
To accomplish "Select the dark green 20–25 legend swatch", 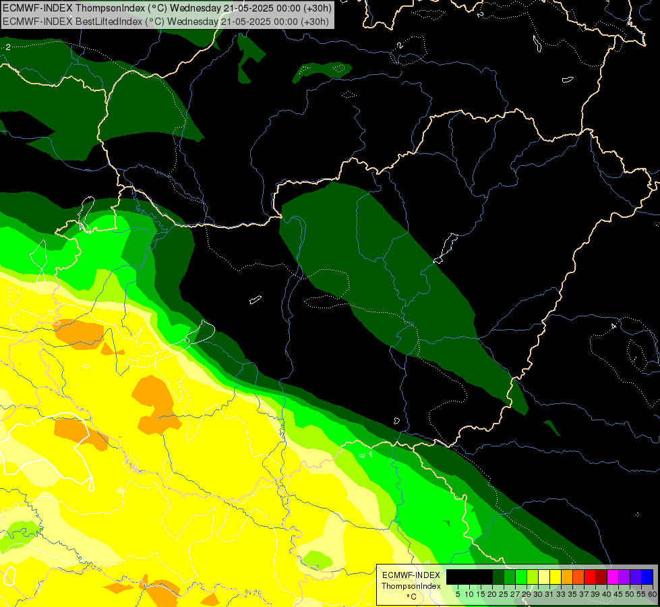I will coord(498,577).
